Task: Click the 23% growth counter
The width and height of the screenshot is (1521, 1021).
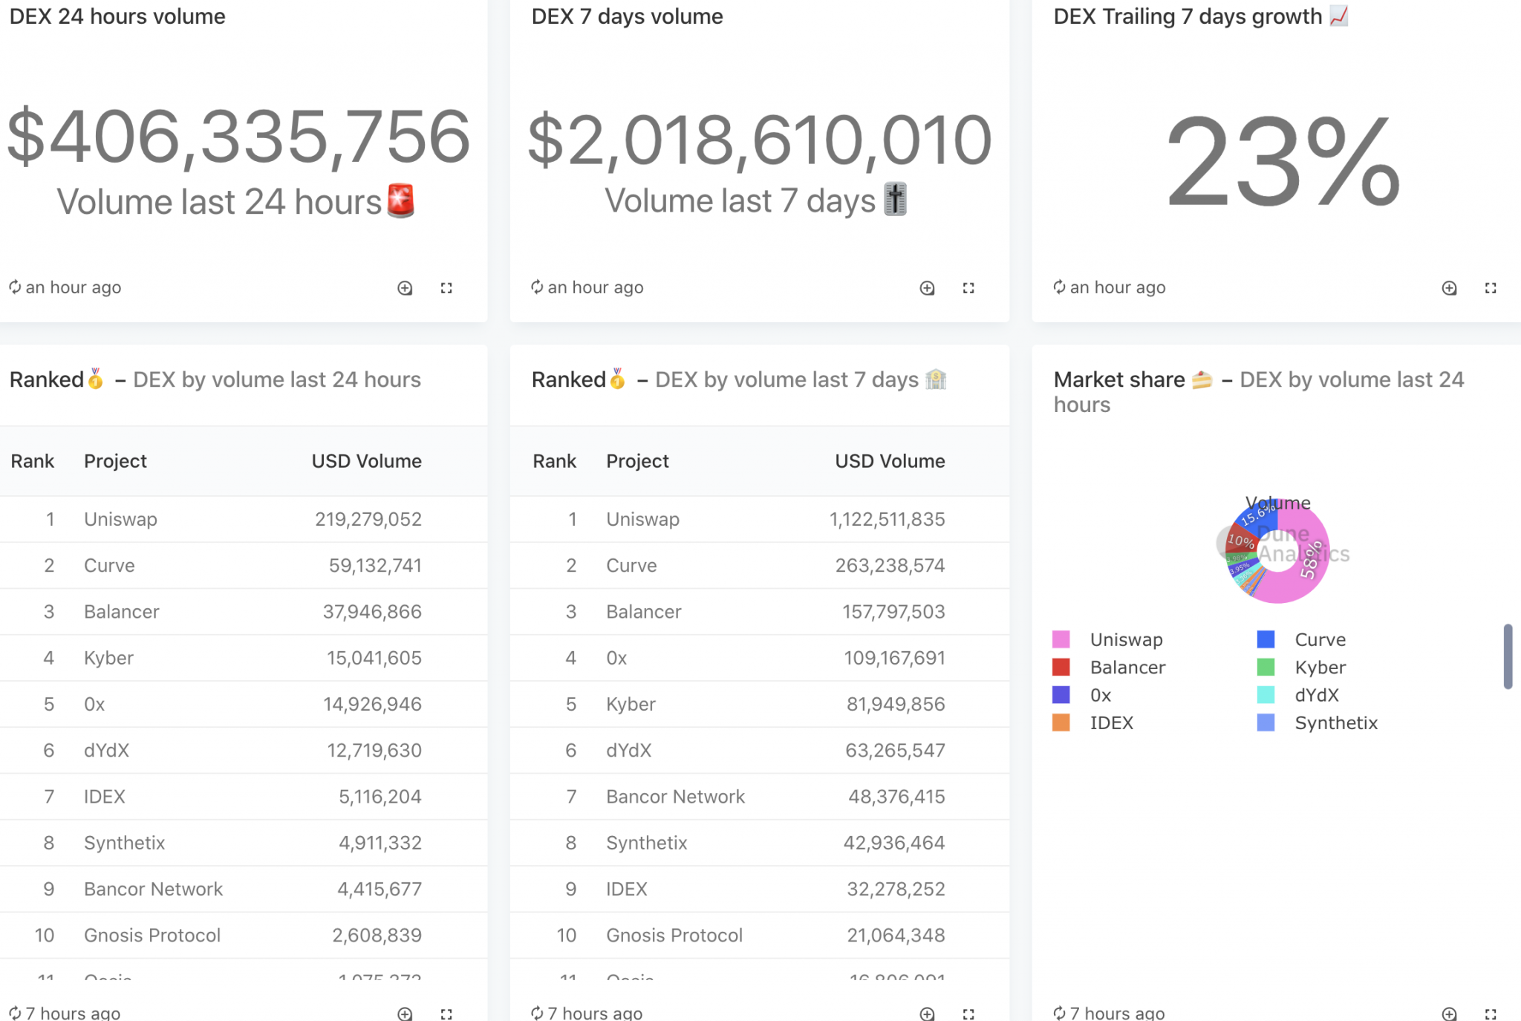Action: click(1283, 162)
